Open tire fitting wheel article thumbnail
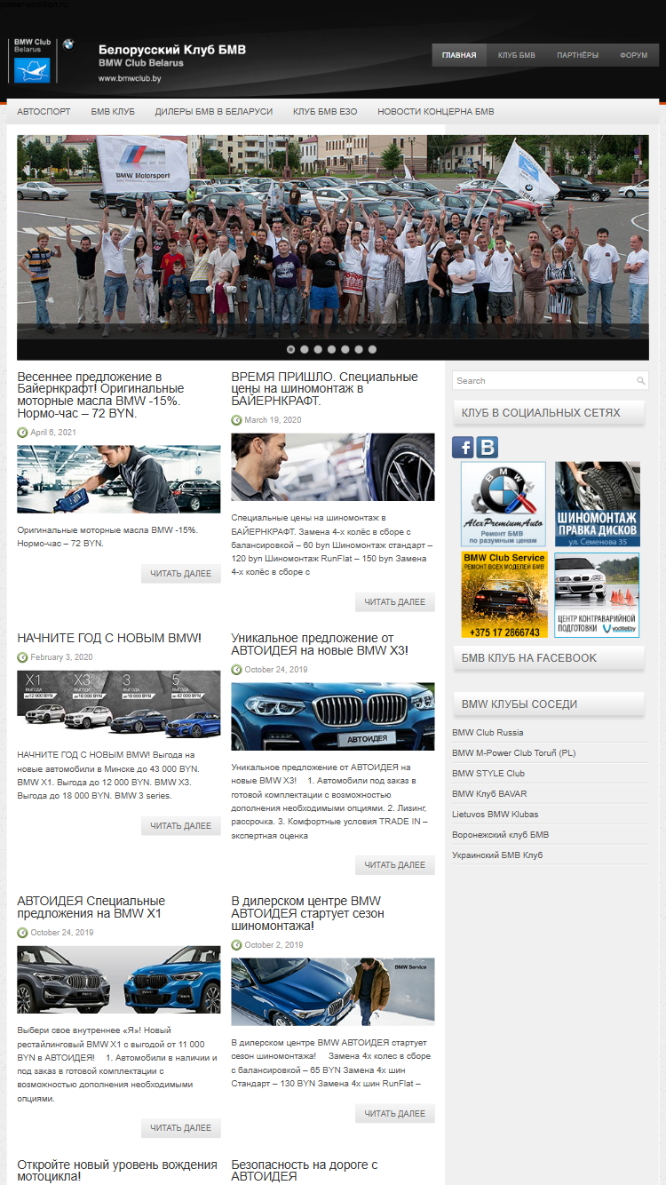Viewport: 666px width, 1185px height. [x=333, y=467]
